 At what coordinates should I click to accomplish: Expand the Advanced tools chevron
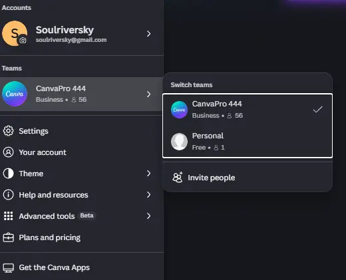click(148, 216)
